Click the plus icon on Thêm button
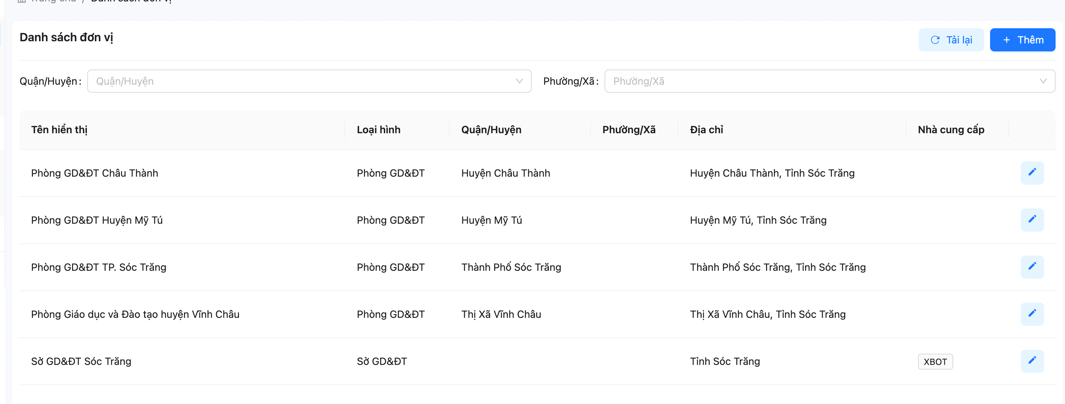 coord(1007,40)
